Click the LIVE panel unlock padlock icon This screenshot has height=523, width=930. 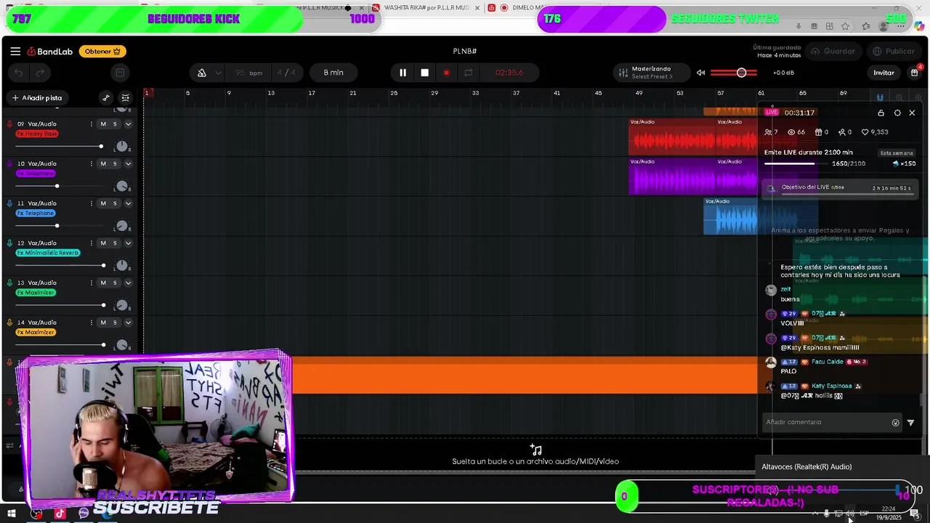881,113
